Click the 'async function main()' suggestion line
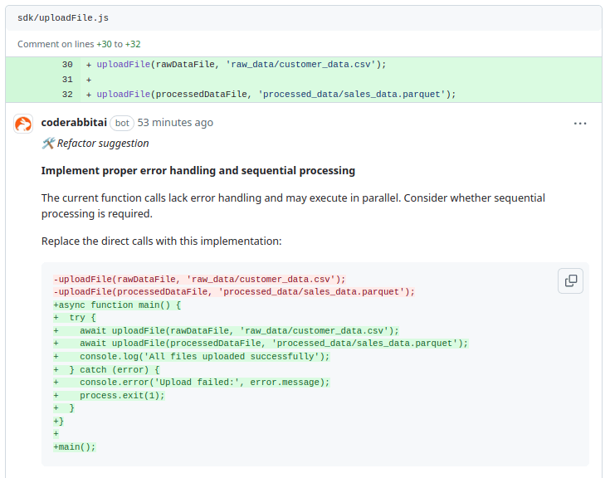 117,305
